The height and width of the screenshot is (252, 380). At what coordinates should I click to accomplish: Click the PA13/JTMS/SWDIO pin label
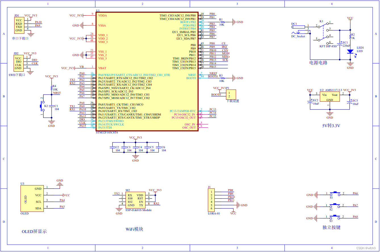coord(111,121)
